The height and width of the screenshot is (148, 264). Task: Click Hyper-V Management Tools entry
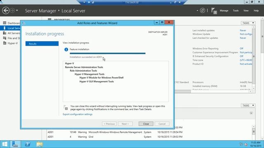pyautogui.click(x=90, y=74)
